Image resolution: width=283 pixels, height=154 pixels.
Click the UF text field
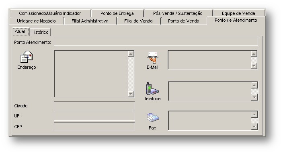94,116
